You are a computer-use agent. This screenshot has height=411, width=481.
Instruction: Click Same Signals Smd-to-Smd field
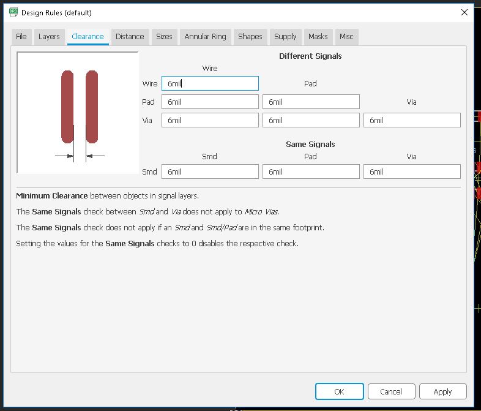pos(210,172)
